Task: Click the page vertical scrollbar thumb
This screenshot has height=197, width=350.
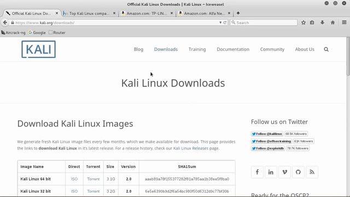Action: click(x=348, y=56)
